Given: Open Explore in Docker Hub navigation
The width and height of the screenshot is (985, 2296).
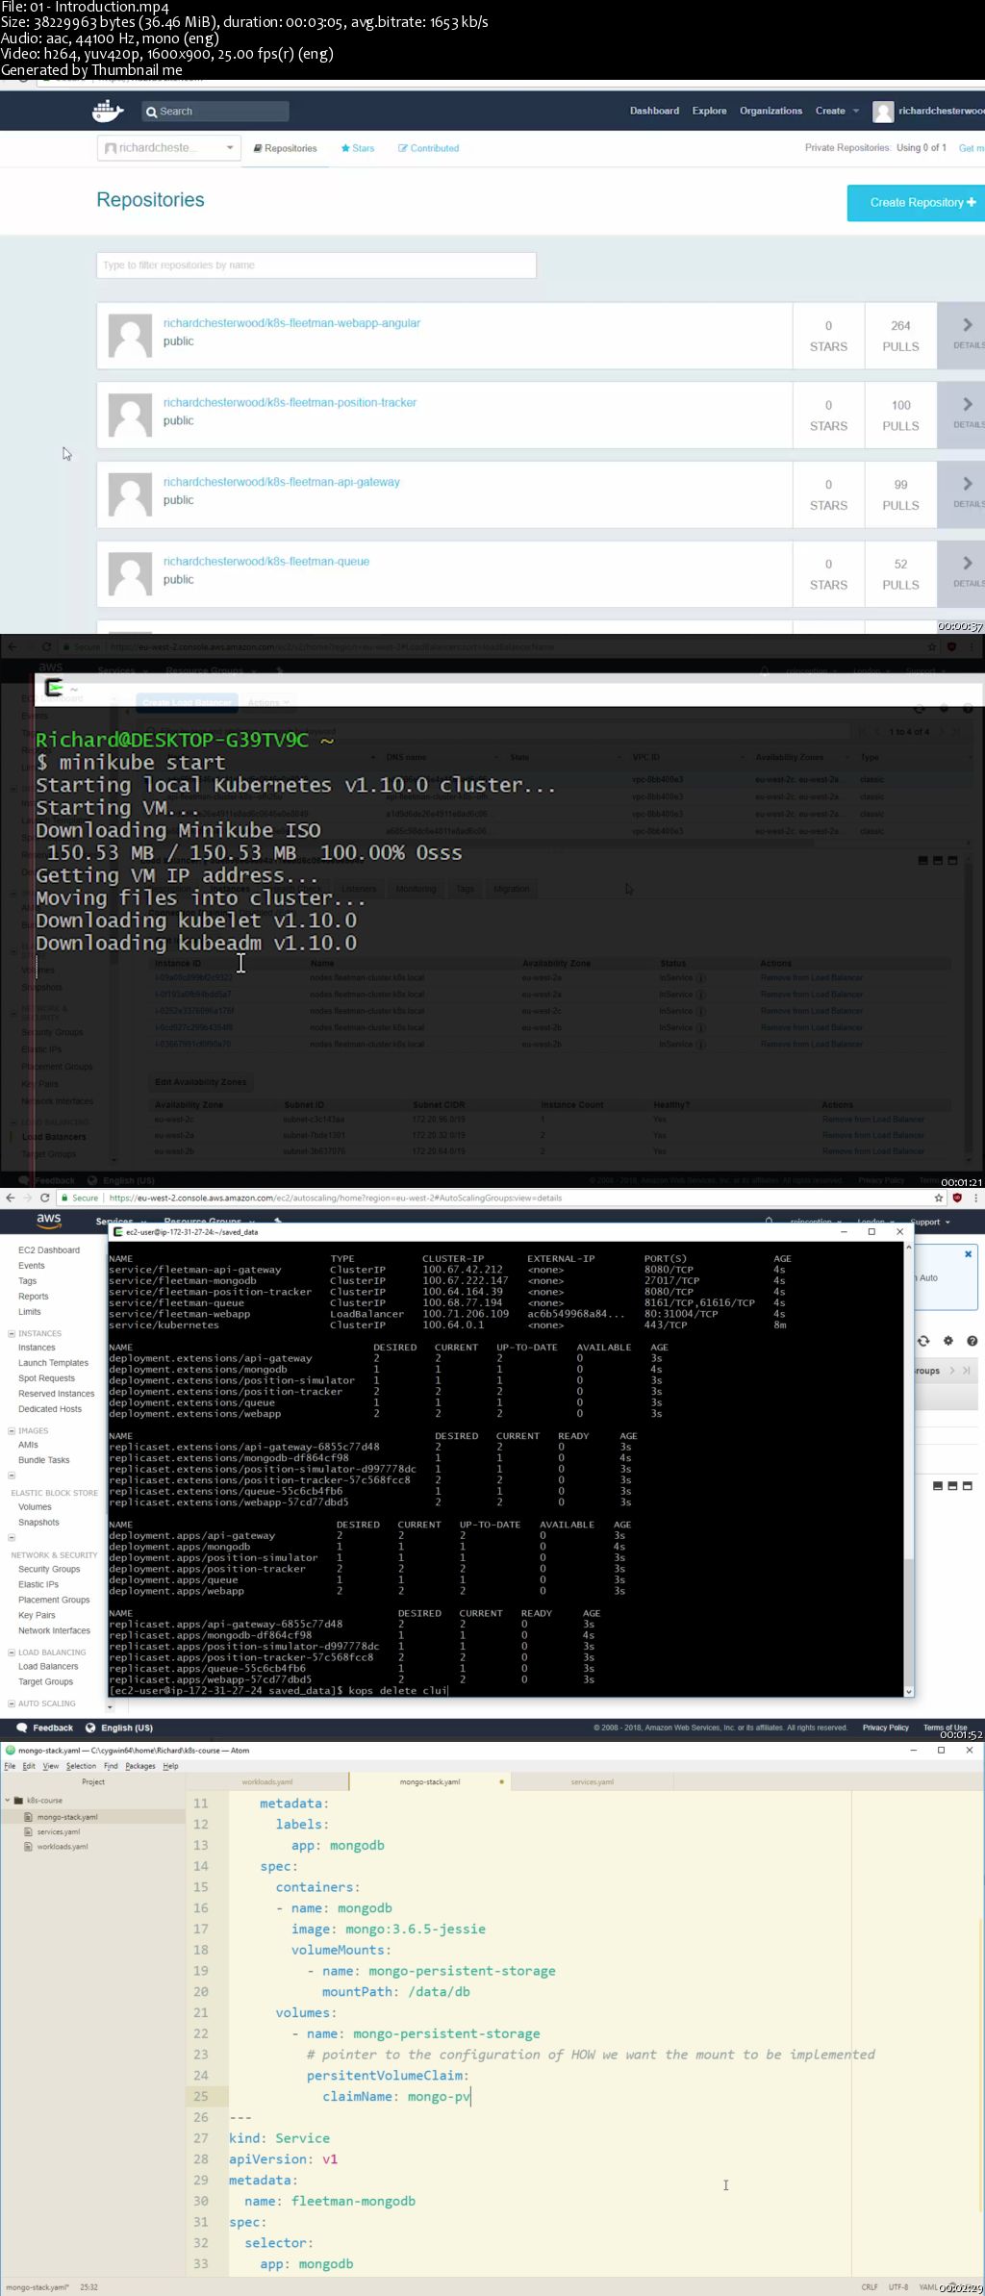Looking at the screenshot, I should [709, 111].
